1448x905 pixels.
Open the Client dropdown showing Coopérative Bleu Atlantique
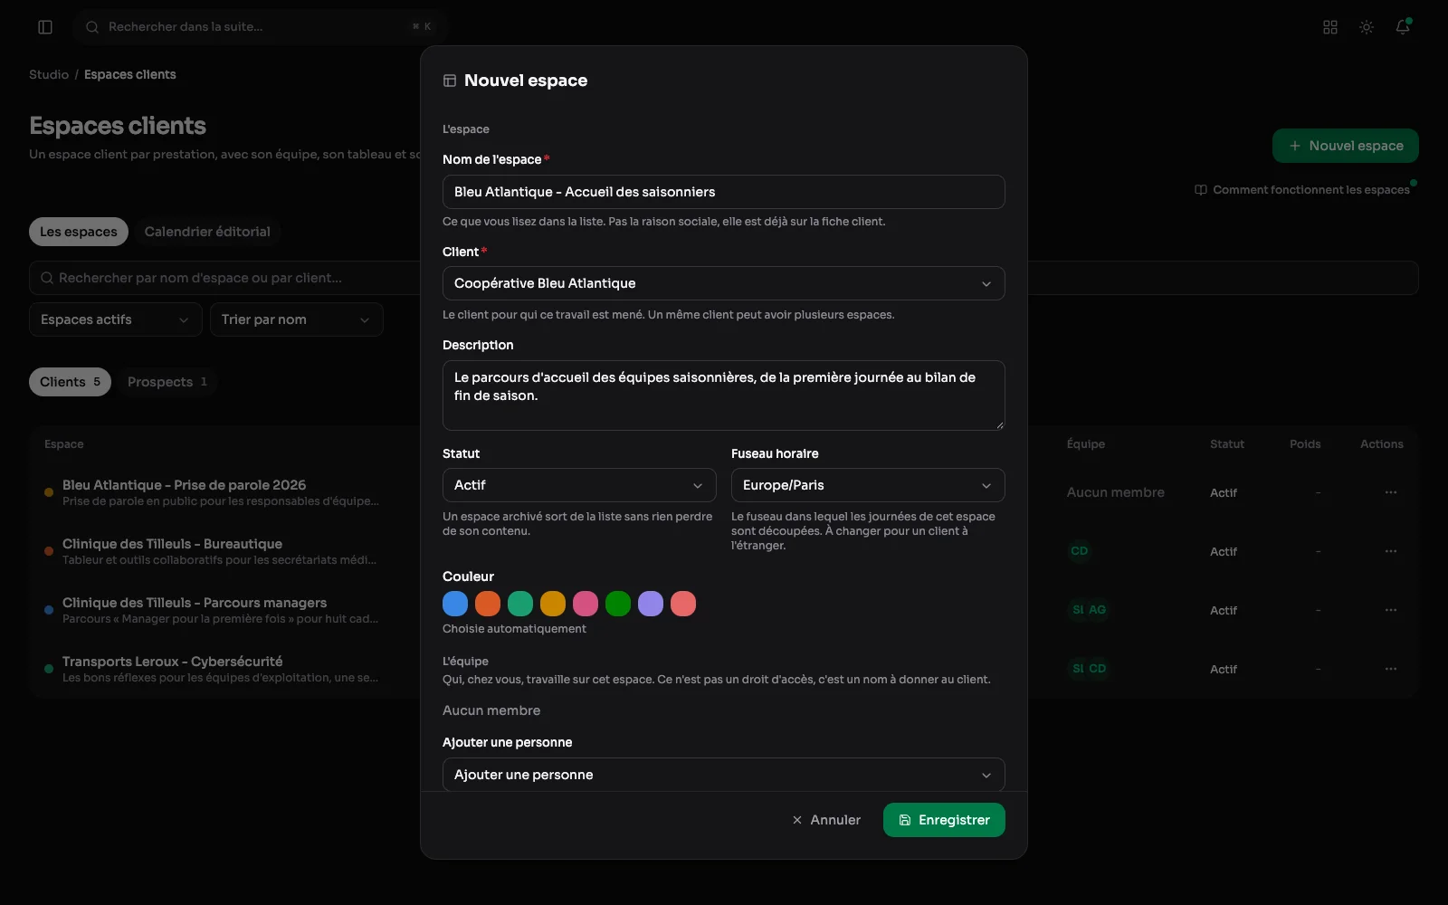tap(723, 283)
